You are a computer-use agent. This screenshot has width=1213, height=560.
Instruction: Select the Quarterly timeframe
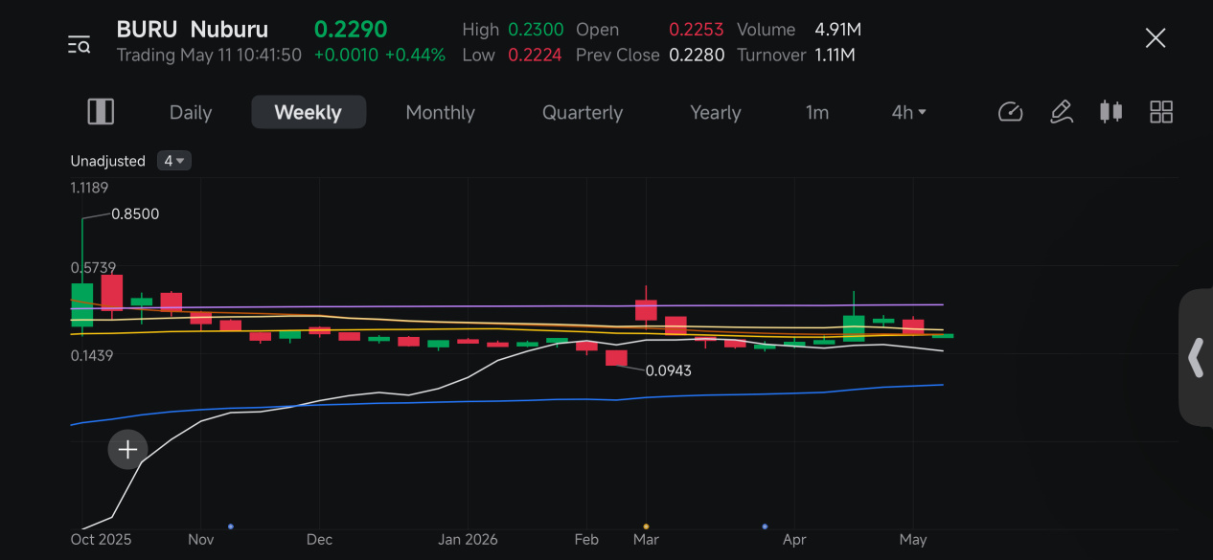[583, 112]
